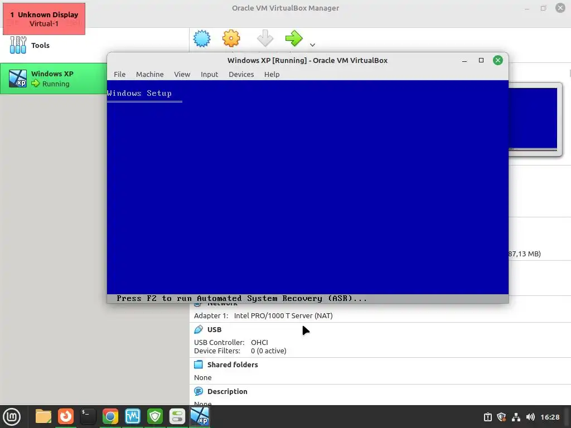Open the Description section header
This screenshot has height=428, width=571.
pyautogui.click(x=228, y=392)
